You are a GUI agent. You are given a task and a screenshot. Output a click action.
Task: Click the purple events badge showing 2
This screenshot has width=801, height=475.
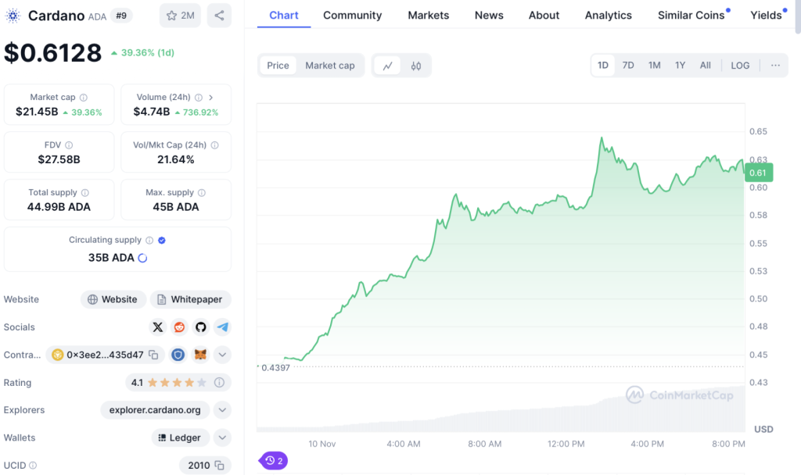(274, 461)
